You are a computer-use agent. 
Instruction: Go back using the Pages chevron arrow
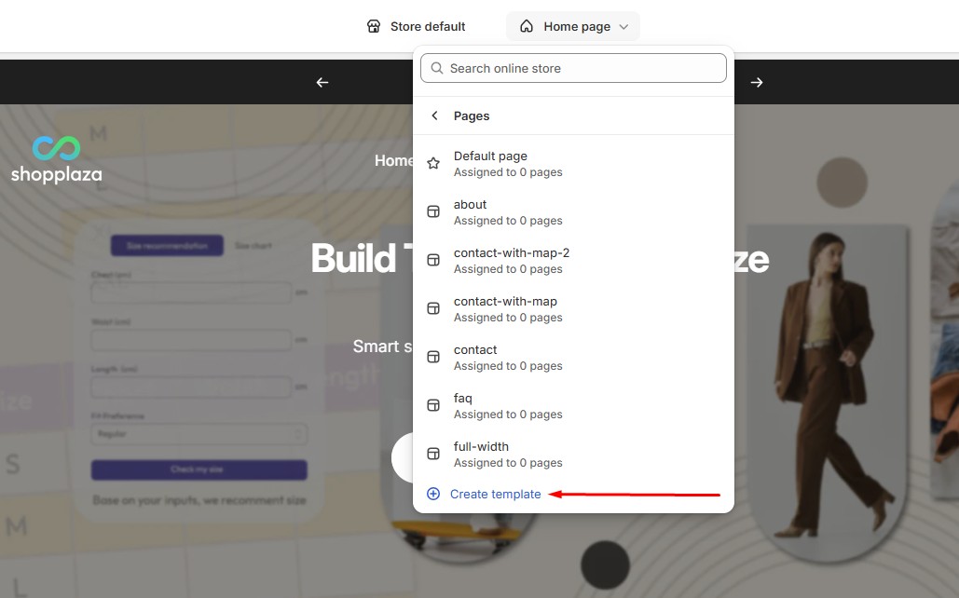coord(433,116)
